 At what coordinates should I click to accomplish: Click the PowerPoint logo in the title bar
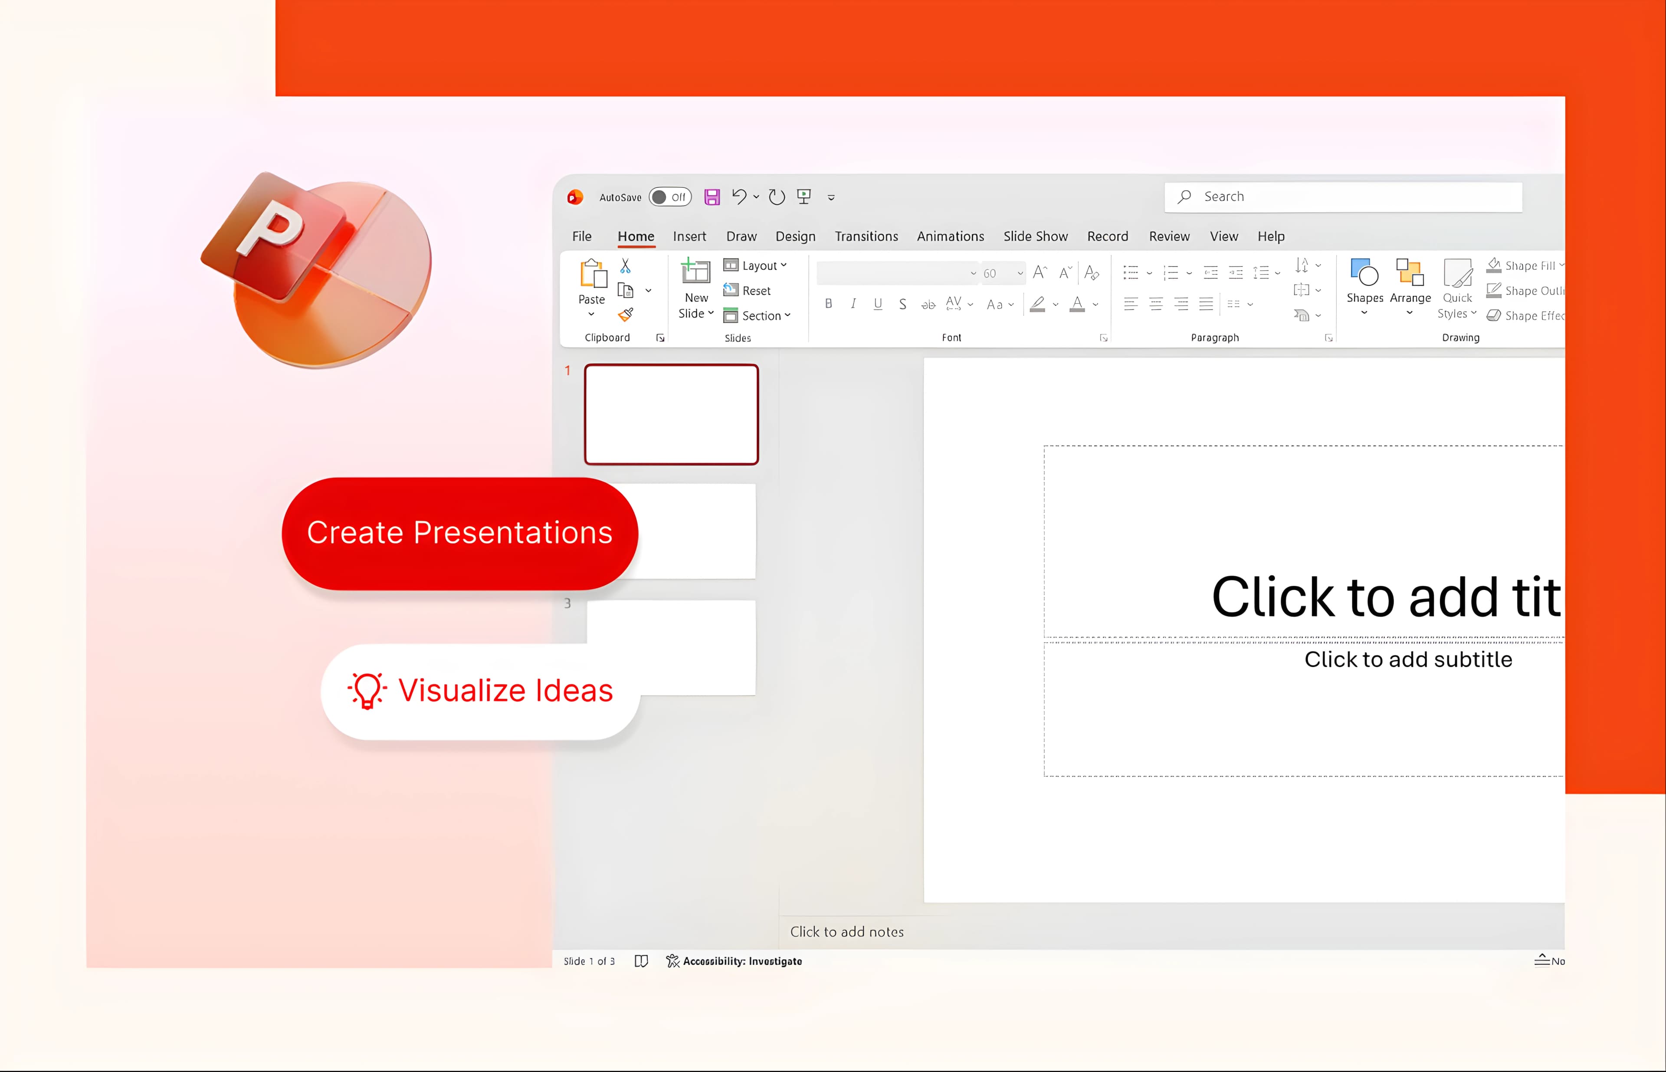pyautogui.click(x=575, y=197)
